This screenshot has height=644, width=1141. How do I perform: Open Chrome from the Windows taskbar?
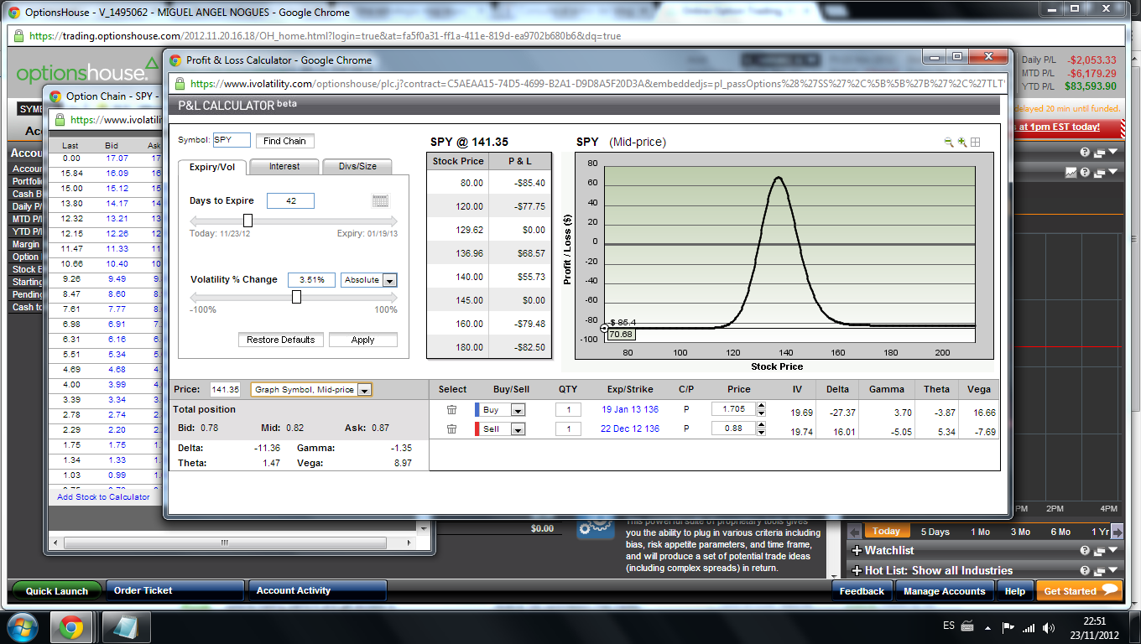(x=70, y=627)
